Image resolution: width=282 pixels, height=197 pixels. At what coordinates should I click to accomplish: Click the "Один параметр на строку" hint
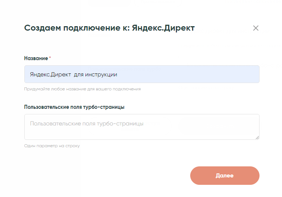52,146
